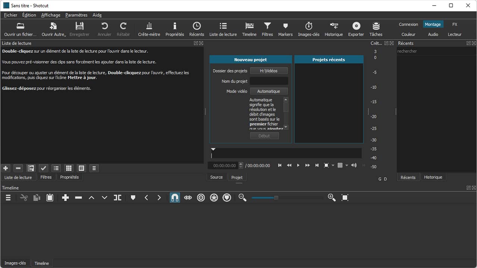Open the Affichage menu
Image resolution: width=477 pixels, height=268 pixels.
pyautogui.click(x=51, y=15)
